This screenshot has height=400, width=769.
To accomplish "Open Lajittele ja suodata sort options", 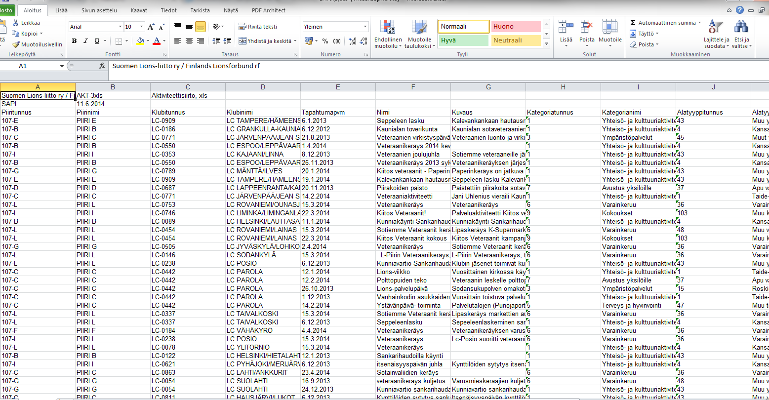I will coord(716,35).
